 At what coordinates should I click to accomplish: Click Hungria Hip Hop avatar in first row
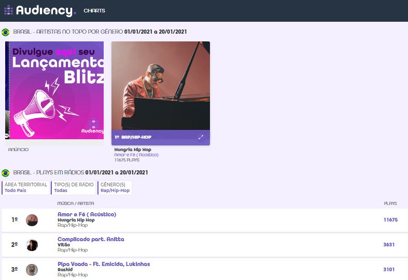click(32, 220)
